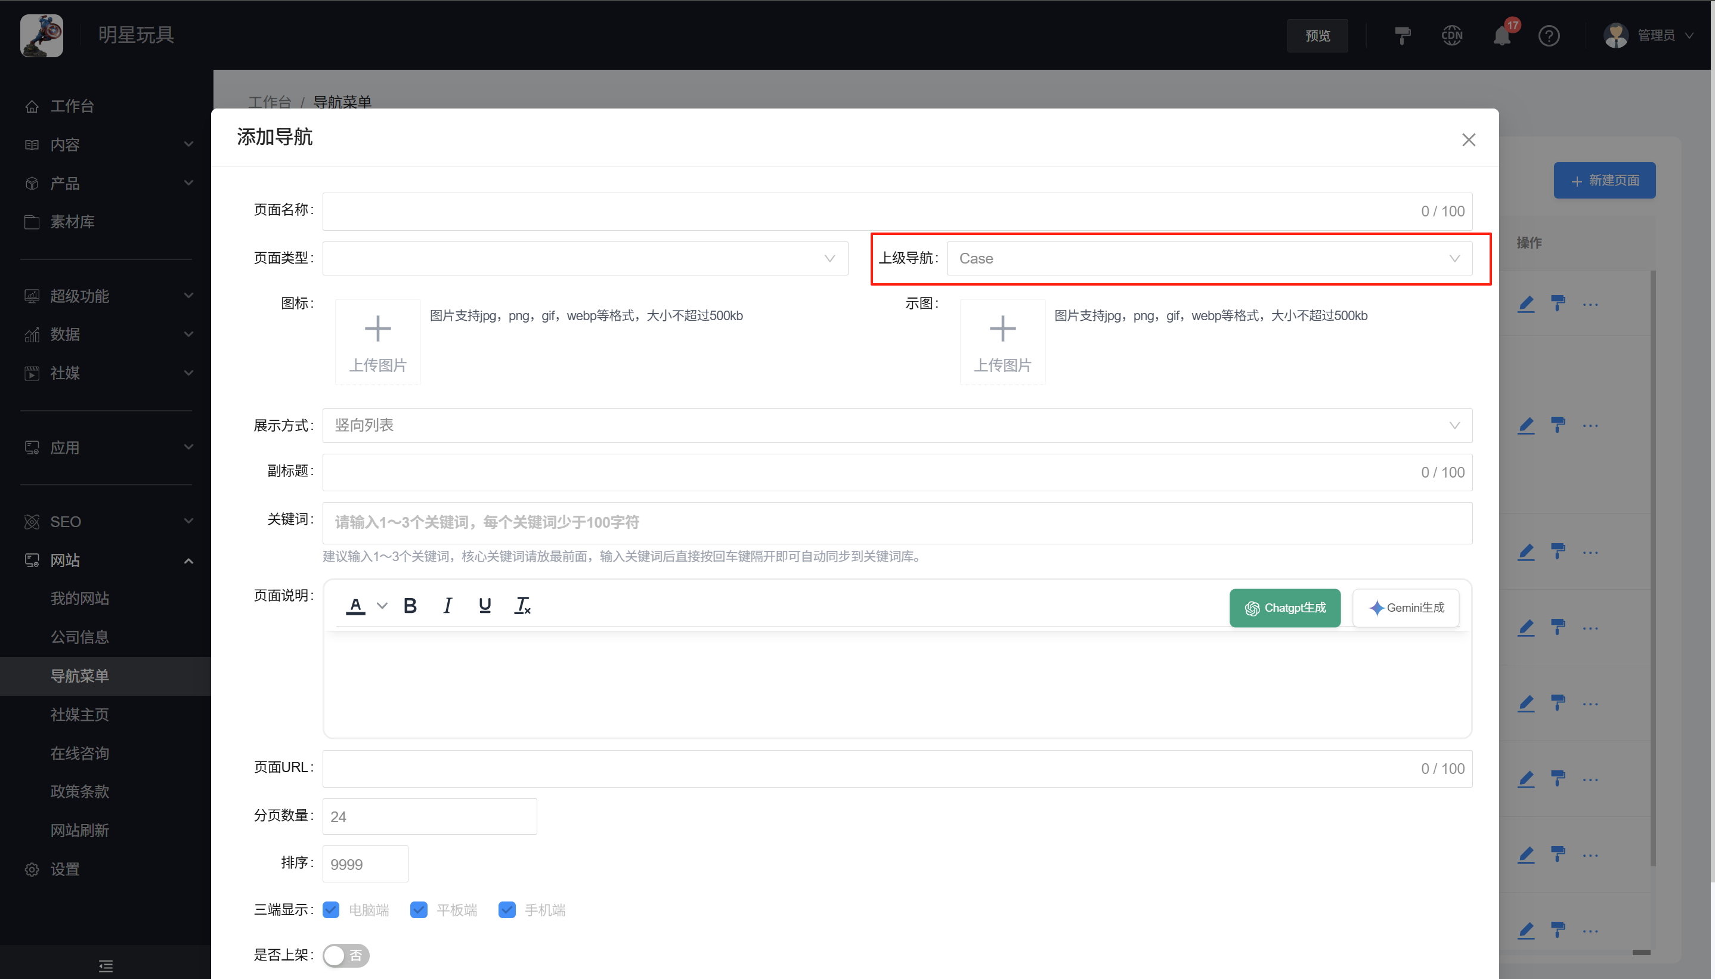Click the Chatgpt生成 button
Image resolution: width=1715 pixels, height=979 pixels.
click(1284, 608)
